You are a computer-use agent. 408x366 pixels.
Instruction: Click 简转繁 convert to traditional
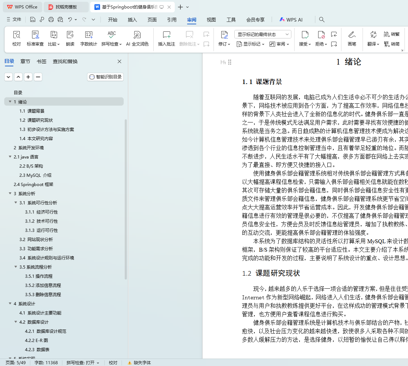[391, 34]
